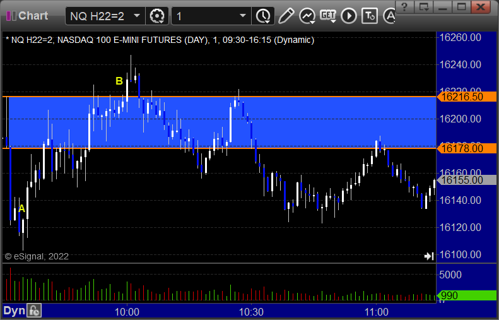The height and width of the screenshot is (320, 499).
Task: Click the scroll-to-latest-bar arrow icon
Action: (429, 256)
